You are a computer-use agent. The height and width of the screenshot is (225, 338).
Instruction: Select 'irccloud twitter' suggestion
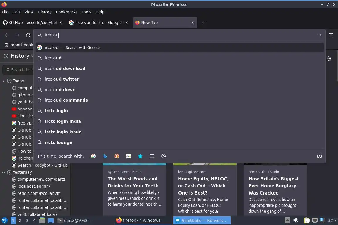180,79
